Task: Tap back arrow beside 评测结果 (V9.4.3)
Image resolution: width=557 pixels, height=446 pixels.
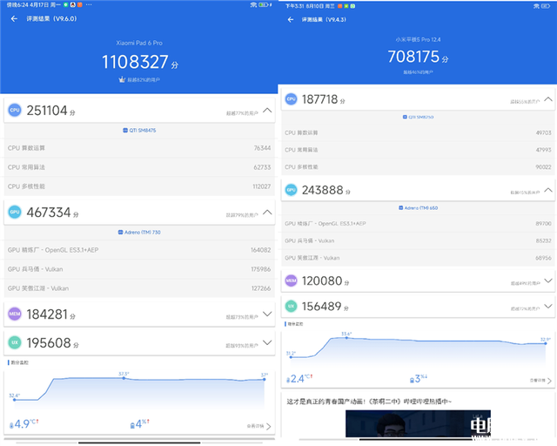Action: click(x=291, y=19)
